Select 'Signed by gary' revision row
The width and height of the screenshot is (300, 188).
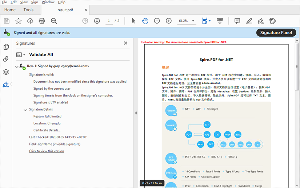click(x=58, y=66)
